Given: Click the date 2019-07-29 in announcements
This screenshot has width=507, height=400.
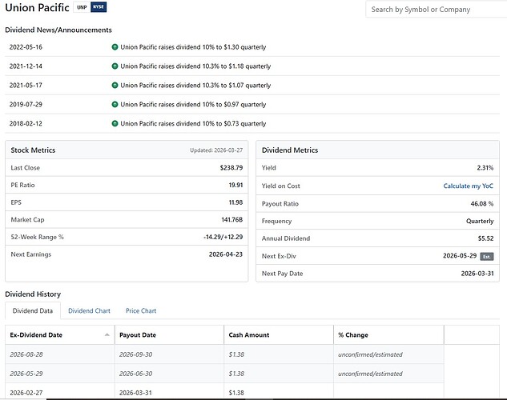Looking at the screenshot, I should pyautogui.click(x=26, y=104).
